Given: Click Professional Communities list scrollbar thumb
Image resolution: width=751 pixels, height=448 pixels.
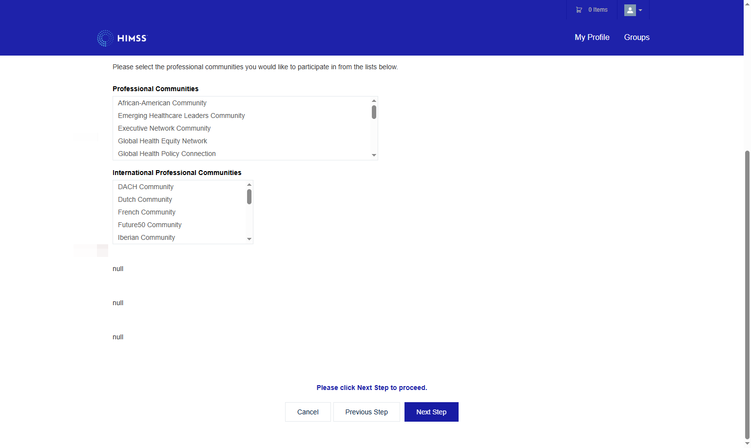Looking at the screenshot, I should coord(374,112).
